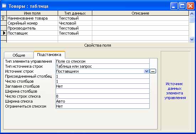
Task: Click the Заглавия столбцов property label
Action: 22,86
